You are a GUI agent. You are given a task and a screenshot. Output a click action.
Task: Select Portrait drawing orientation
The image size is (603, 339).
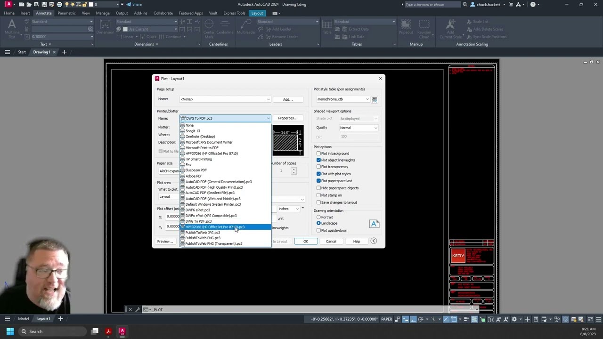point(319,218)
